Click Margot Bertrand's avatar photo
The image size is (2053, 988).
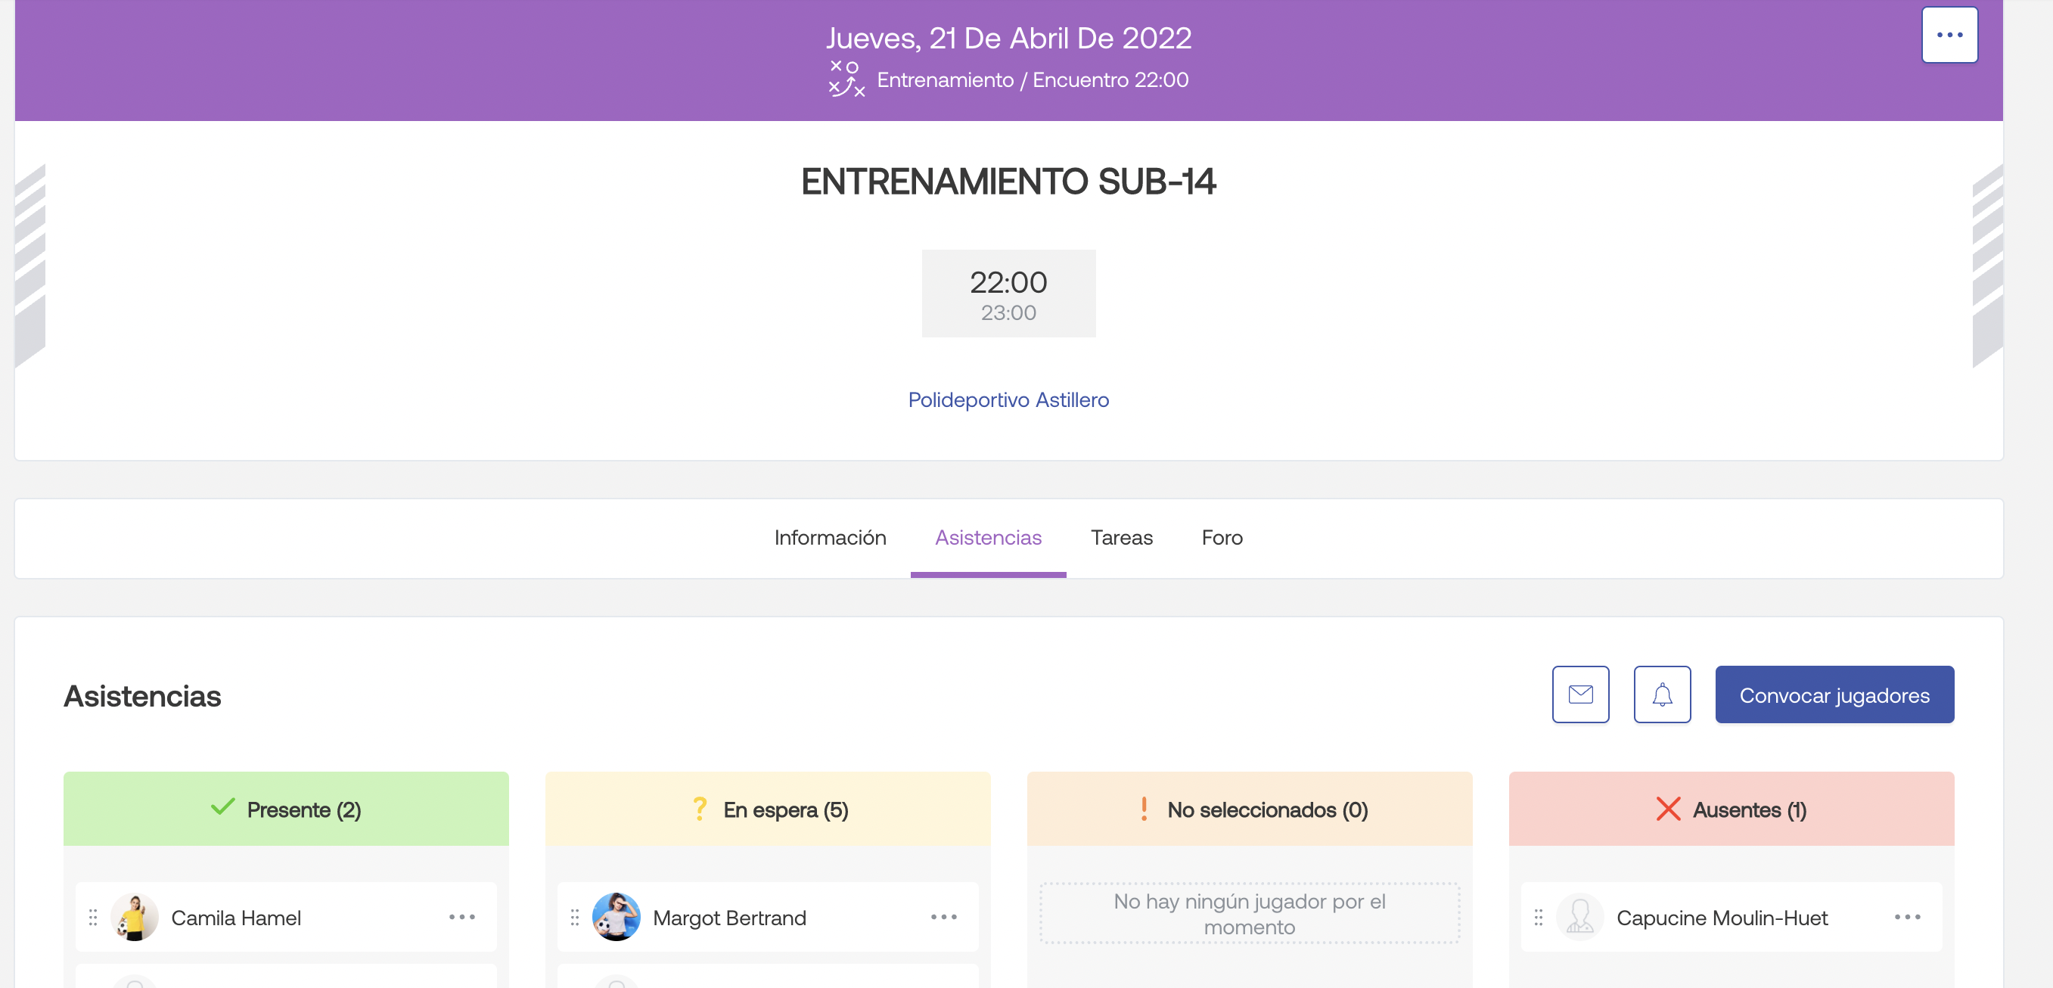(616, 917)
